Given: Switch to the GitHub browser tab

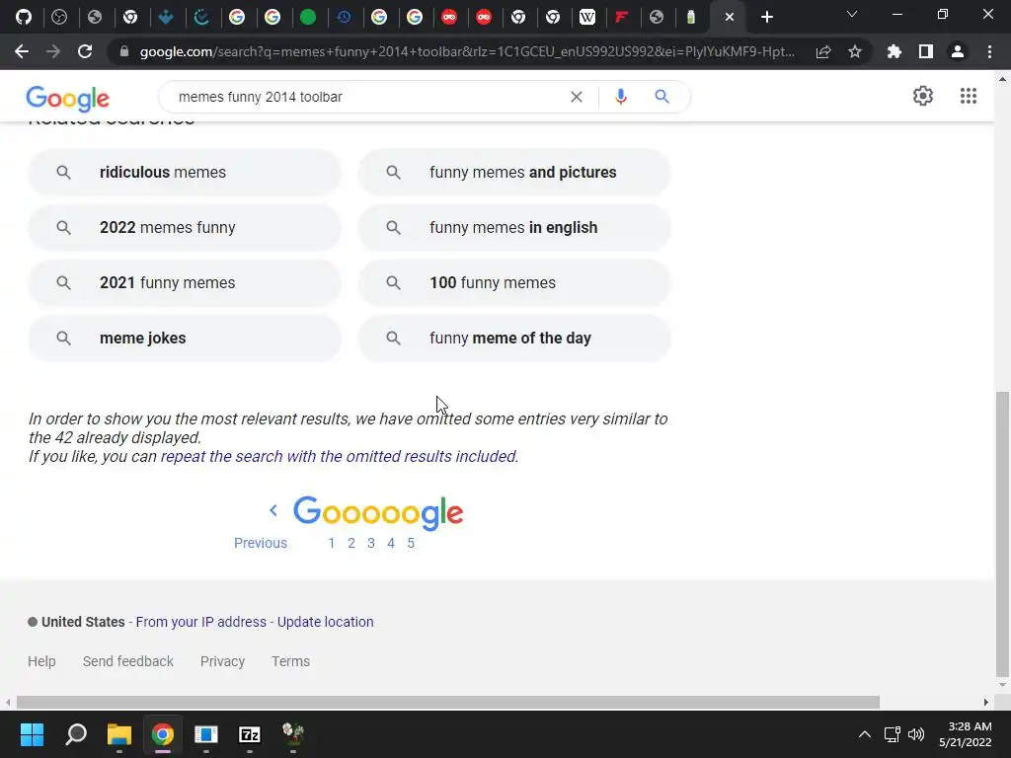Looking at the screenshot, I should coord(24,17).
